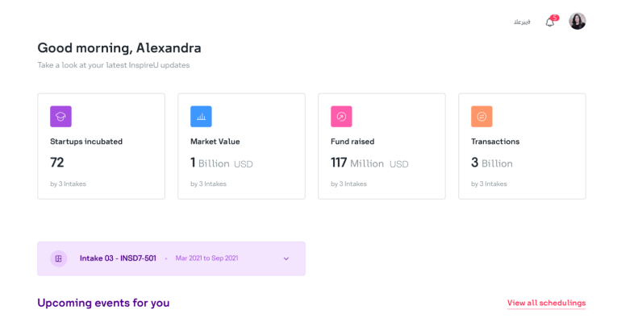Click the red notification count badge

pyautogui.click(x=555, y=17)
